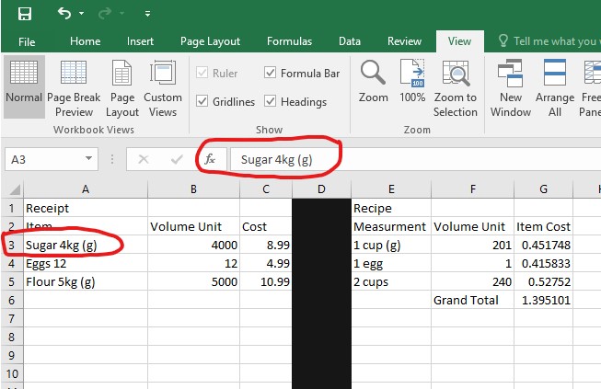Open Custom Views dialog
Viewport: 601px width, 389px height.
click(163, 88)
